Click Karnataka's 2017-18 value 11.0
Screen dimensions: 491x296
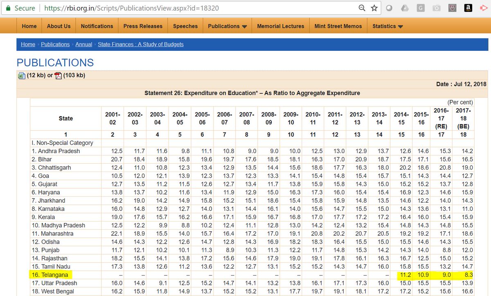tap(467, 209)
